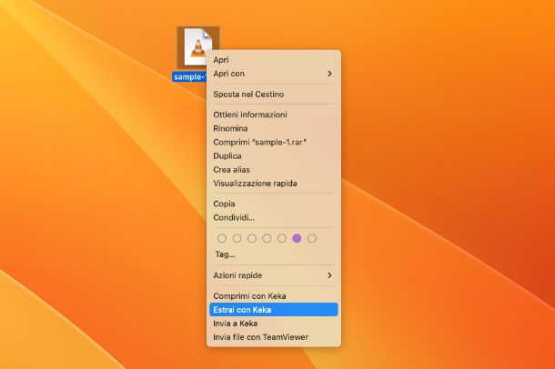Choose Comprimi con Keka
The height and width of the screenshot is (369, 555).
(x=274, y=296)
